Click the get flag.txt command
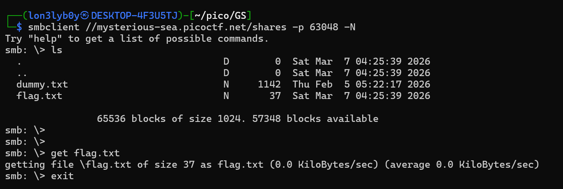Screen dimensions: 563x189 coord(85,153)
